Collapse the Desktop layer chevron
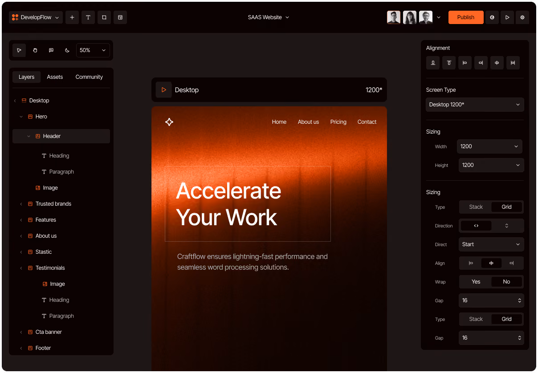Screen dimensions: 538x373 pos(15,101)
